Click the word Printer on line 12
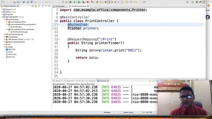 coord(74,28)
